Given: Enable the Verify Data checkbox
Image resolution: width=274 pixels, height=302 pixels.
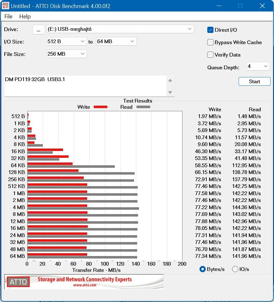Looking at the screenshot, I should tap(210, 55).
